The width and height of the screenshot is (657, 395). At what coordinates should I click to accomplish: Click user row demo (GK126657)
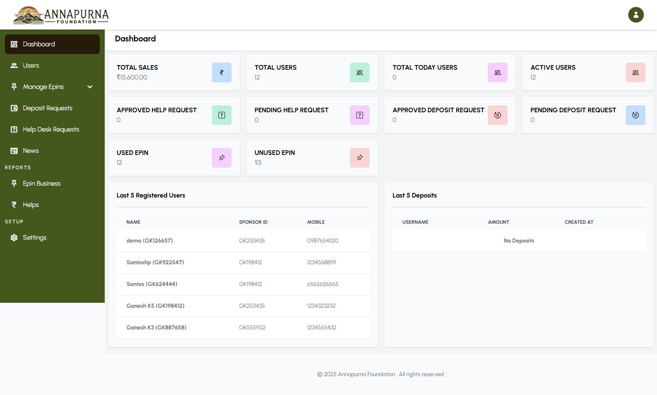(149, 241)
